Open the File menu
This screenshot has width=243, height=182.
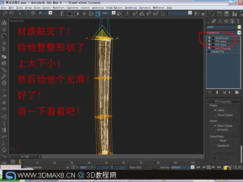[x=3, y=8]
